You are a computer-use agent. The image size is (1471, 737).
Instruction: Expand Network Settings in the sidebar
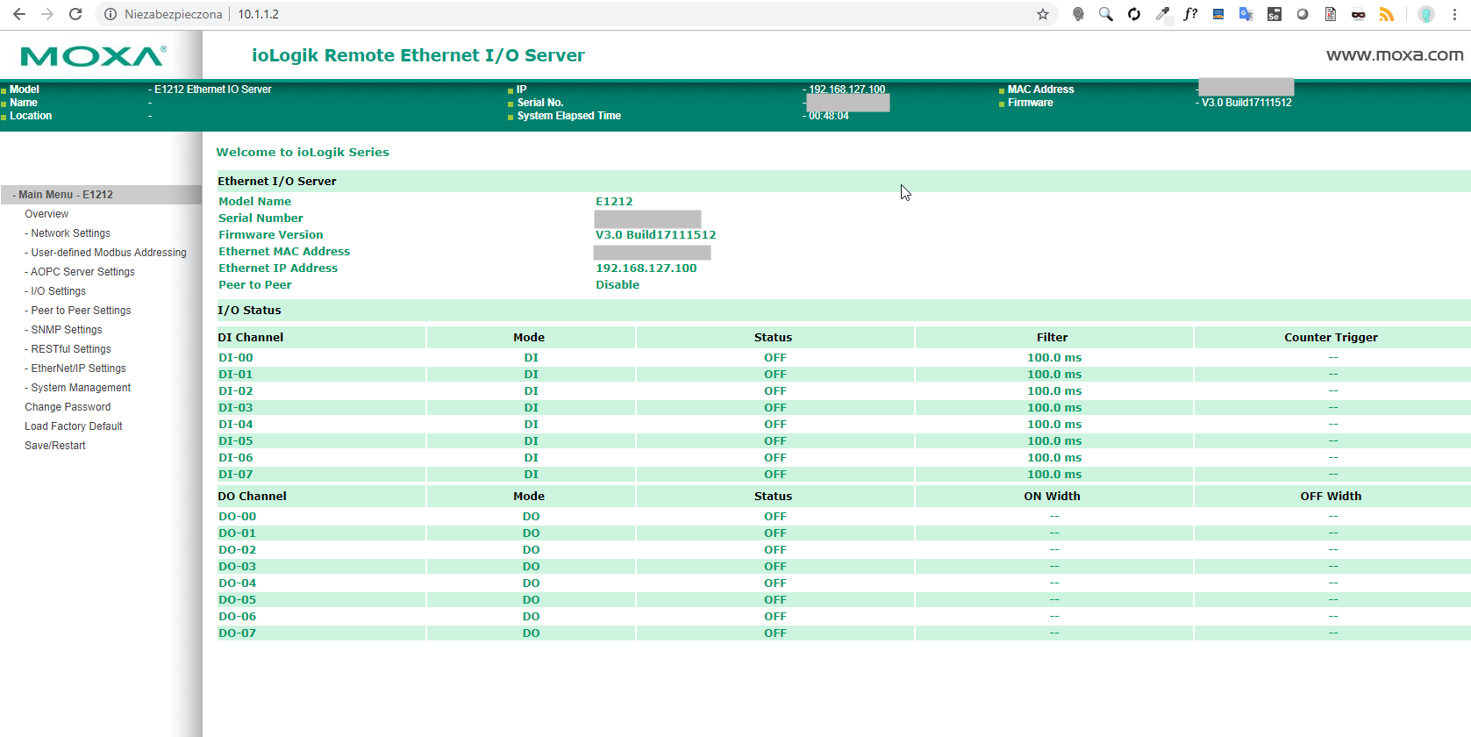(70, 233)
